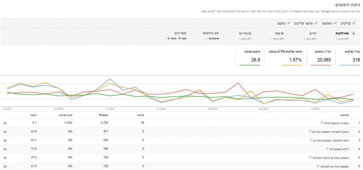Uncheck the שיעור קליקים (CTR) checkbox
Image resolution: width=363 pixels, height=170 pixels.
pyautogui.click(x=316, y=23)
